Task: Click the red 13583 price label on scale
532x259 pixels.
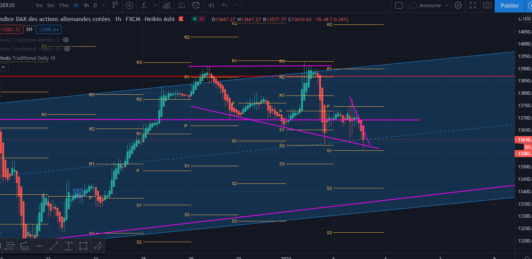Action: click(523, 153)
